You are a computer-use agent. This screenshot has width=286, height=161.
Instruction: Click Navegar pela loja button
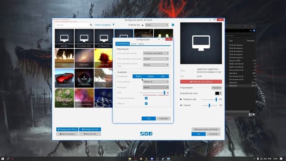pos(90,129)
